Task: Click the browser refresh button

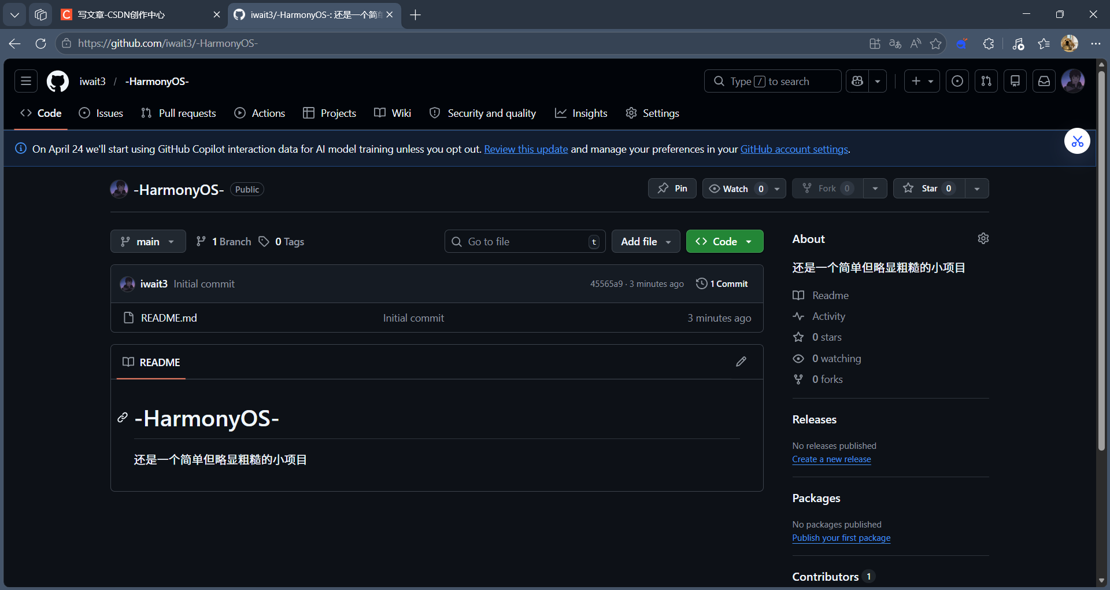Action: [x=40, y=43]
